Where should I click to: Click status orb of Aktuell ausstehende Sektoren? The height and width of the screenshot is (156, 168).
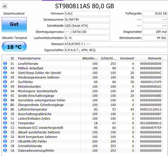(x=5, y=132)
